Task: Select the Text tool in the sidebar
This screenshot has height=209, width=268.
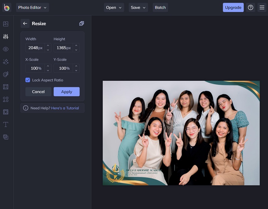Action: coord(5,124)
